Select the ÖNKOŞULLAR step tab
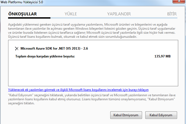This screenshot has width=186, height=124. point(23,14)
